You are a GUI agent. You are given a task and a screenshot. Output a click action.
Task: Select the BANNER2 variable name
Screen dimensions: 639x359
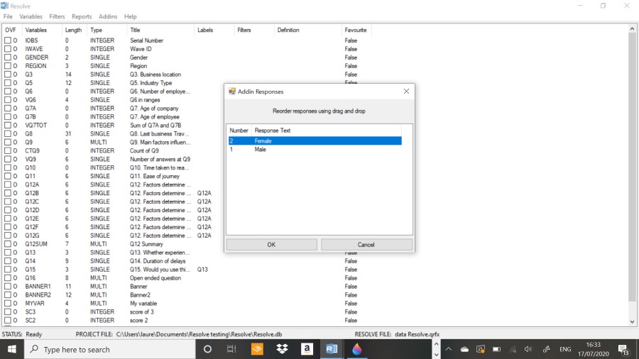pos(38,294)
